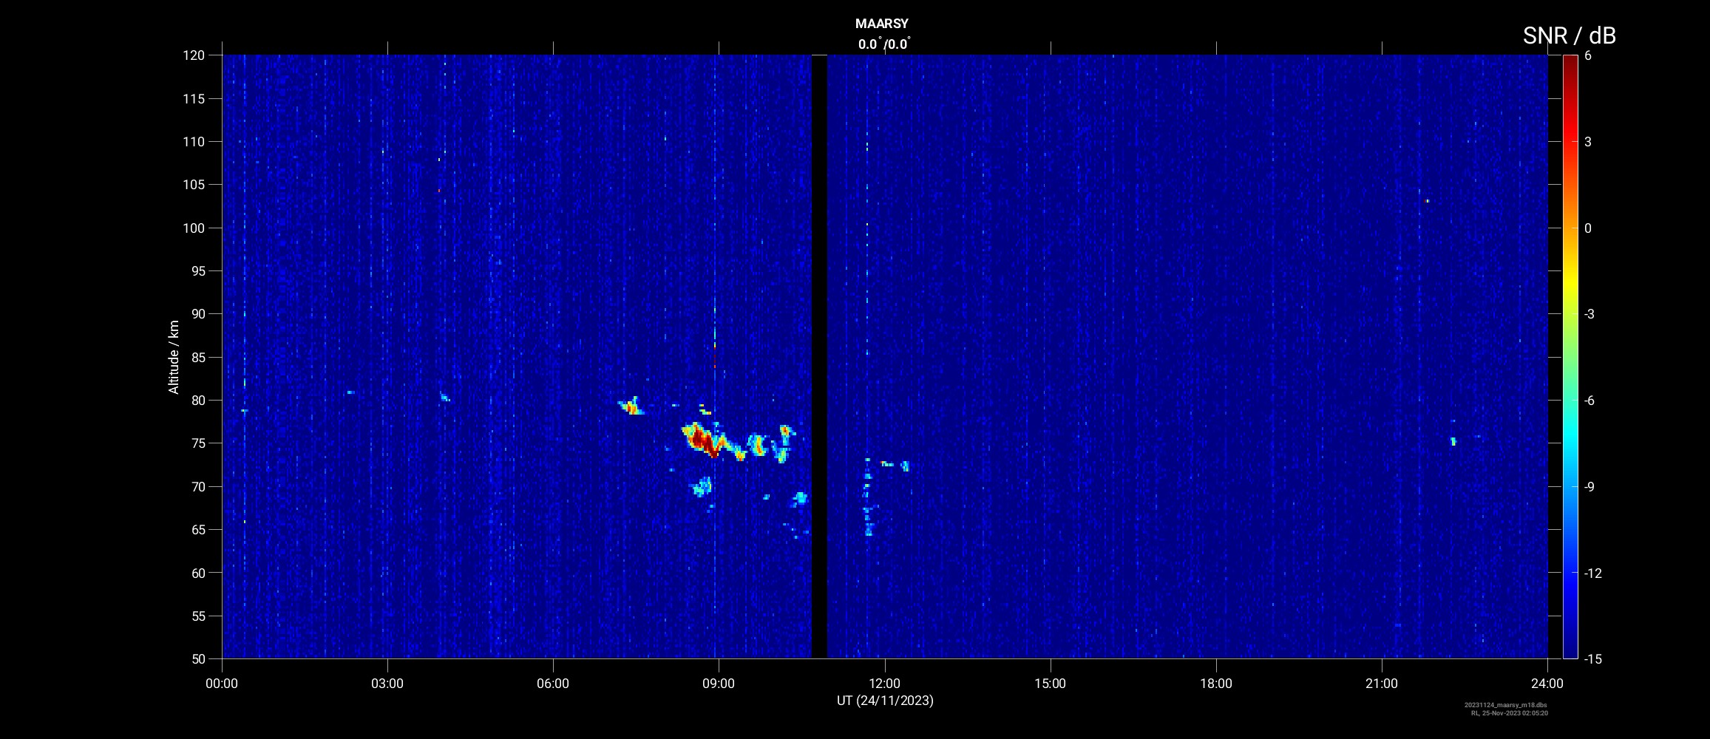Screen dimensions: 1710x739
Task: Click the 70 altitude tick label
Action: tap(197, 486)
